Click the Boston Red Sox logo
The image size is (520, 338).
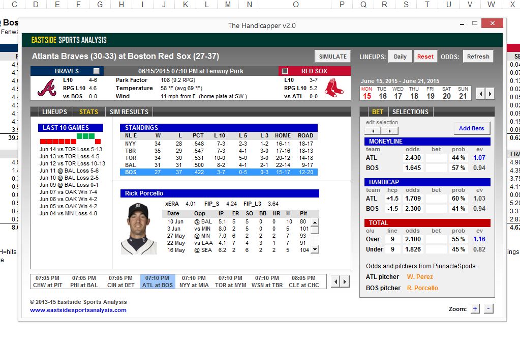(334, 88)
